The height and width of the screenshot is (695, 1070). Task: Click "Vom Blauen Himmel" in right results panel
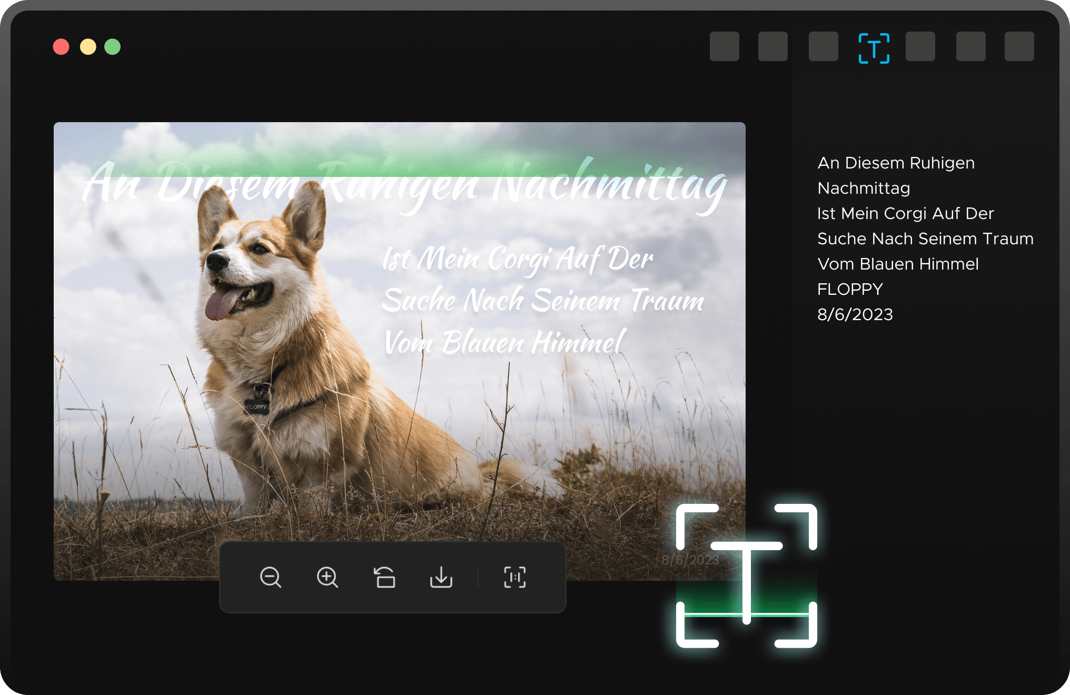(898, 264)
